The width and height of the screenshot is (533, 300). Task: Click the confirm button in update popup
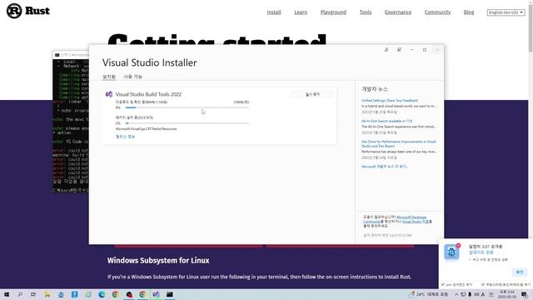[519, 272]
